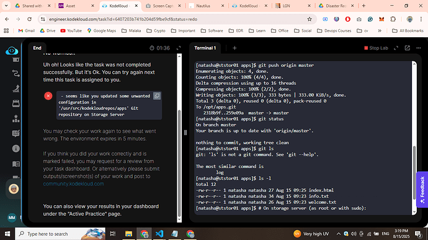The height and width of the screenshot is (240, 428).
Task: Expand the hidden bookmarks chevron
Action: (380, 30)
